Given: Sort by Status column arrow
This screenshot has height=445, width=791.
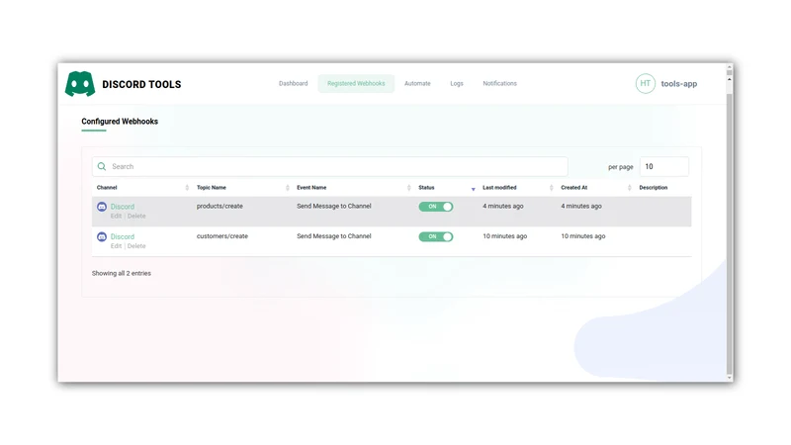Looking at the screenshot, I should click(x=474, y=189).
